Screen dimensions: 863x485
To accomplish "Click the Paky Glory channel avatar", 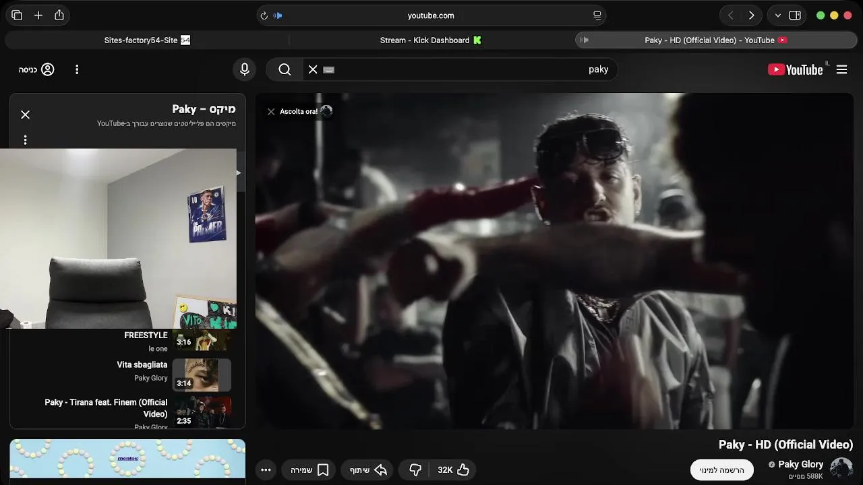I will tap(841, 468).
